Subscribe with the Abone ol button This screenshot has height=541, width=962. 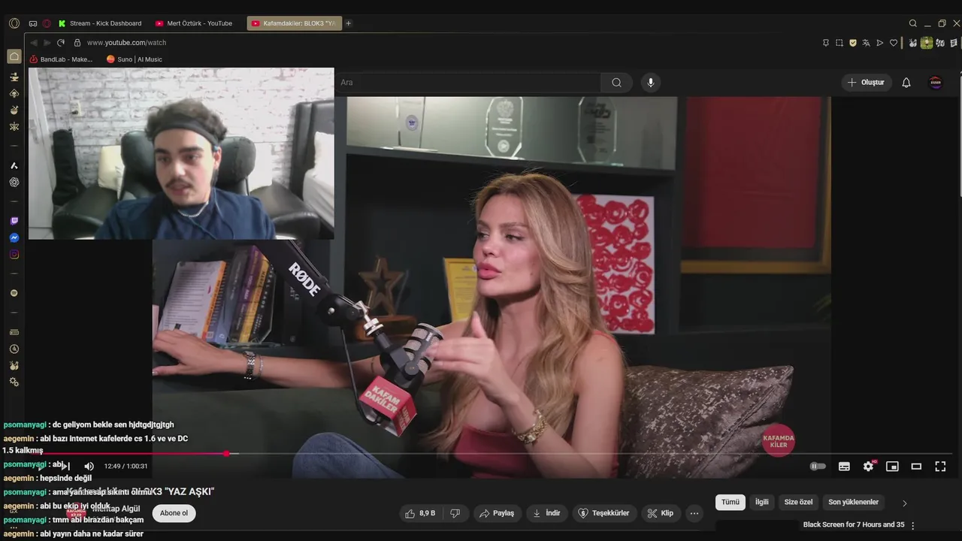tap(174, 513)
